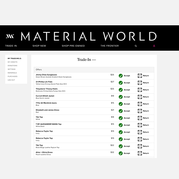Return icon for Elizabeth and James Dress

click(140, 111)
